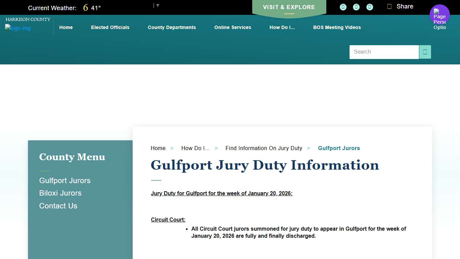460x259 pixels.
Task: Focus the Search input field
Action: (384, 52)
